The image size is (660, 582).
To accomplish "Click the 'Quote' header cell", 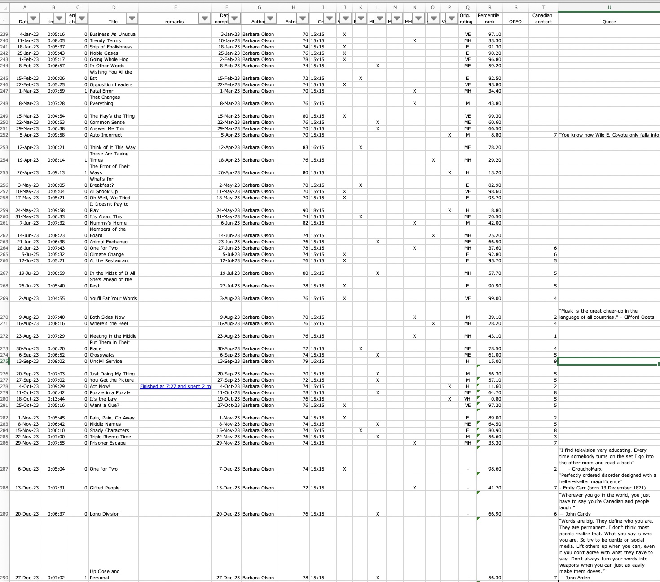I will (x=609, y=18).
